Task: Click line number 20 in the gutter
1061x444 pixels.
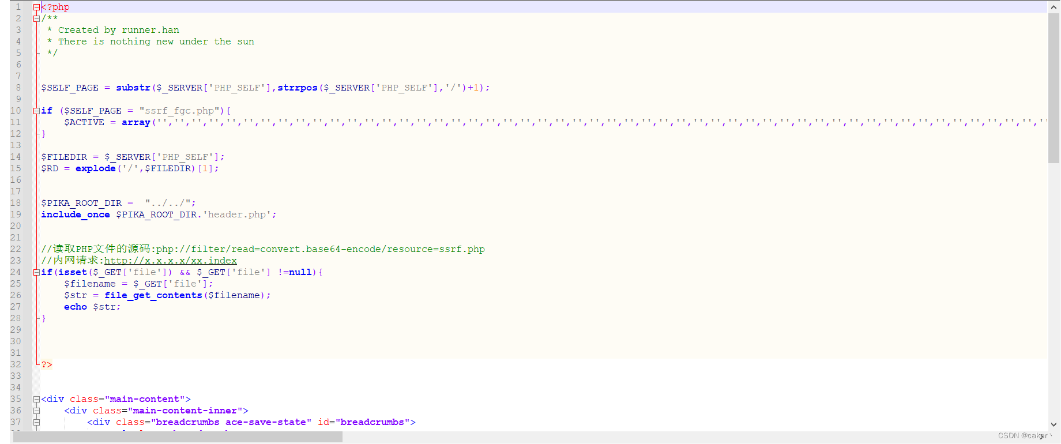Action: [16, 226]
